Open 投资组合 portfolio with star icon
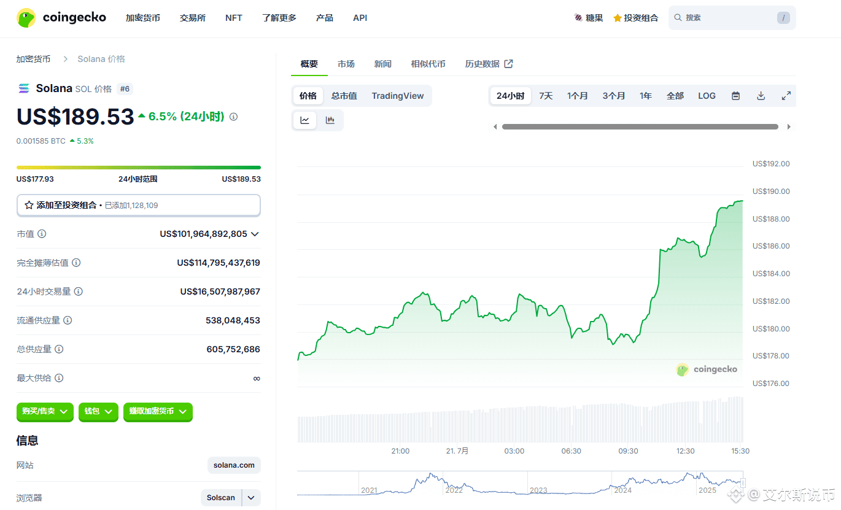 [x=635, y=18]
